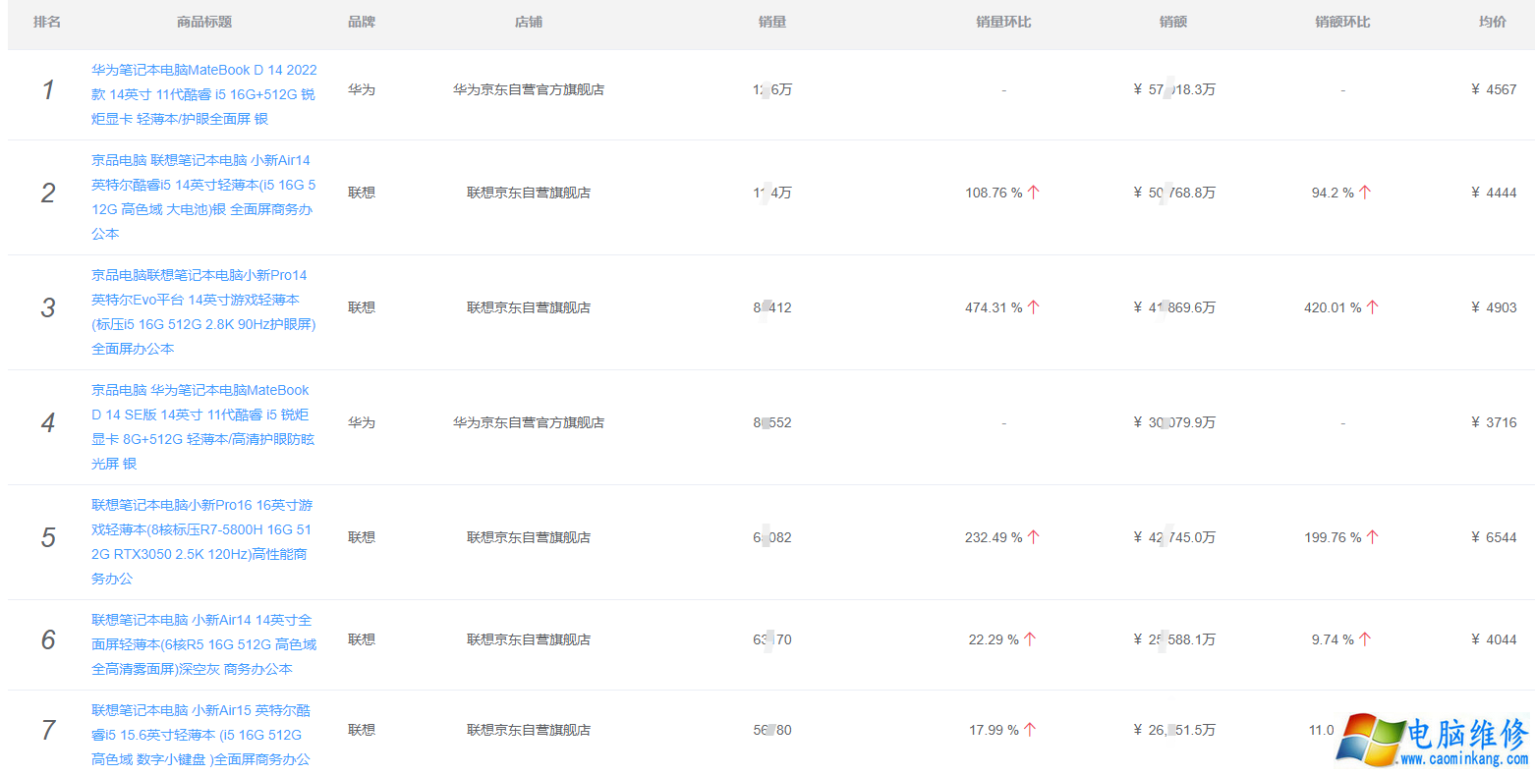
Task: Click the average price ¥ 3716
Action: [1494, 422]
